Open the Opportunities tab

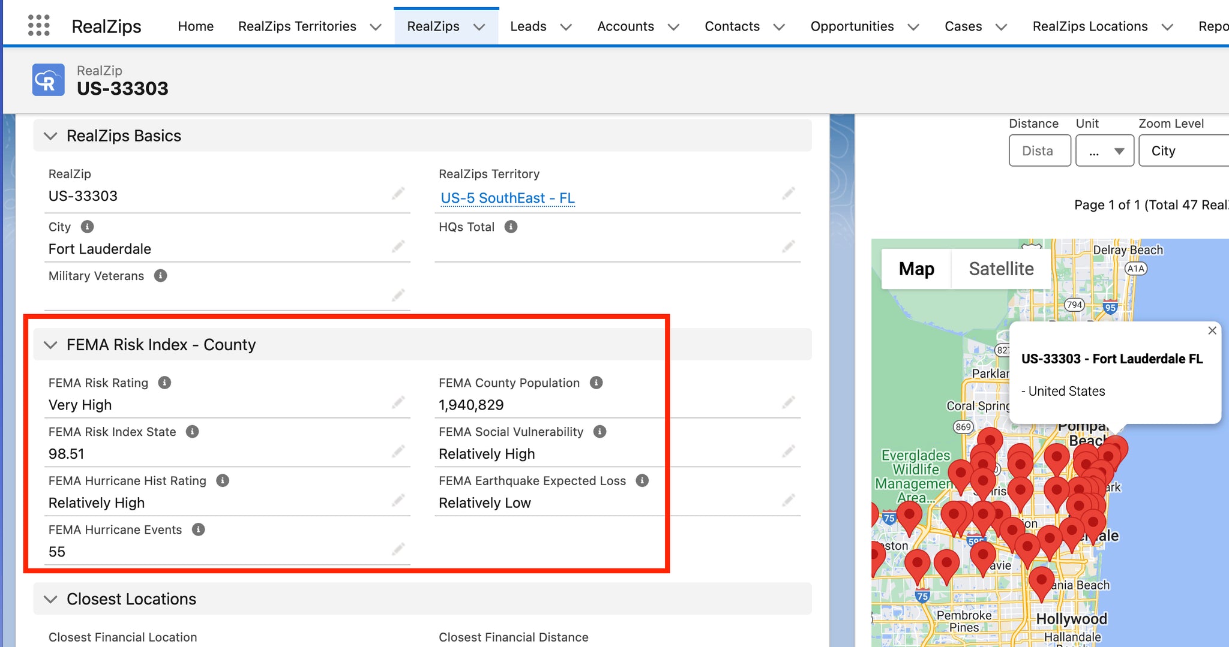pyautogui.click(x=852, y=26)
